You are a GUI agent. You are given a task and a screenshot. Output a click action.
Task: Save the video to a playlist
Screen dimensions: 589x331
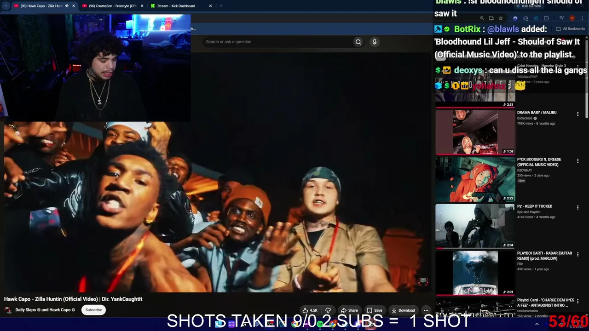pyautogui.click(x=375, y=310)
